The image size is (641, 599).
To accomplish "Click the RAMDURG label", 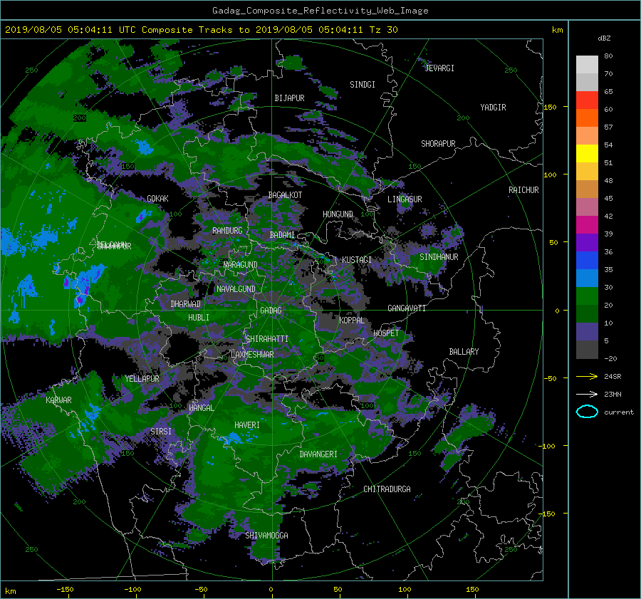I will [x=227, y=231].
